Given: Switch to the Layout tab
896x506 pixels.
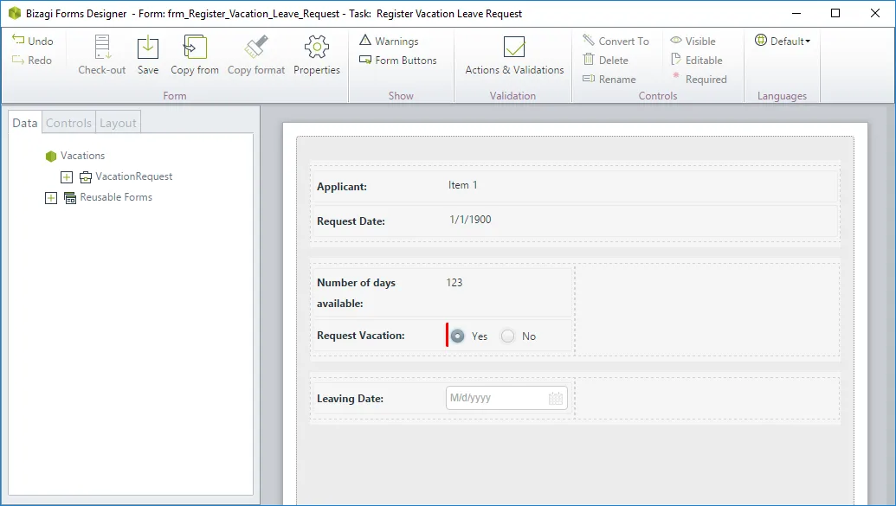Looking at the screenshot, I should click(118, 123).
